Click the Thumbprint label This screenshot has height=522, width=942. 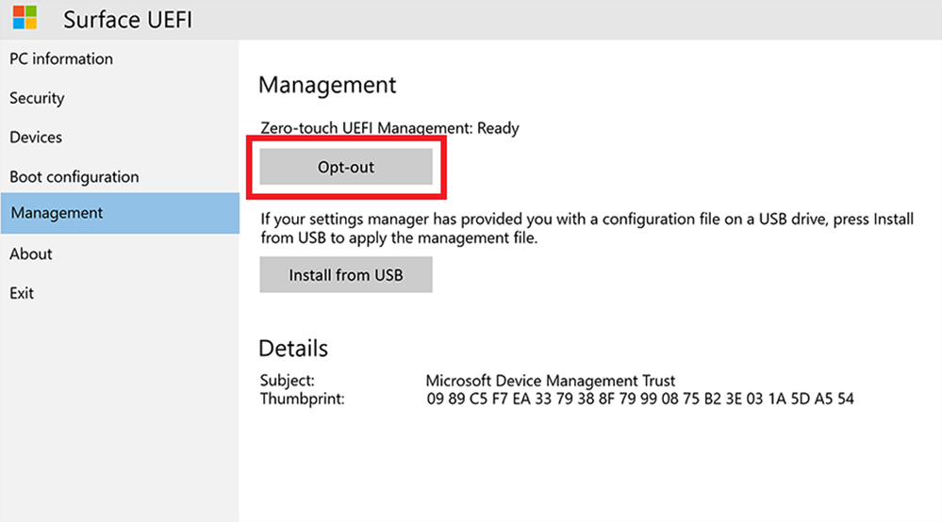click(x=302, y=400)
